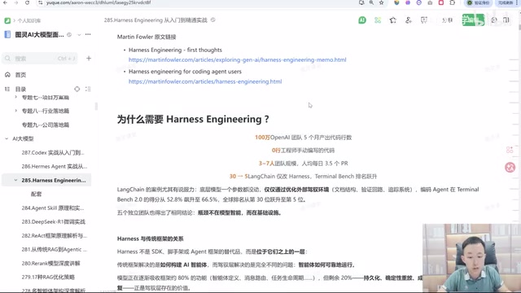Click the info badge beside knowledge base title

pyautogui.click(x=69, y=34)
